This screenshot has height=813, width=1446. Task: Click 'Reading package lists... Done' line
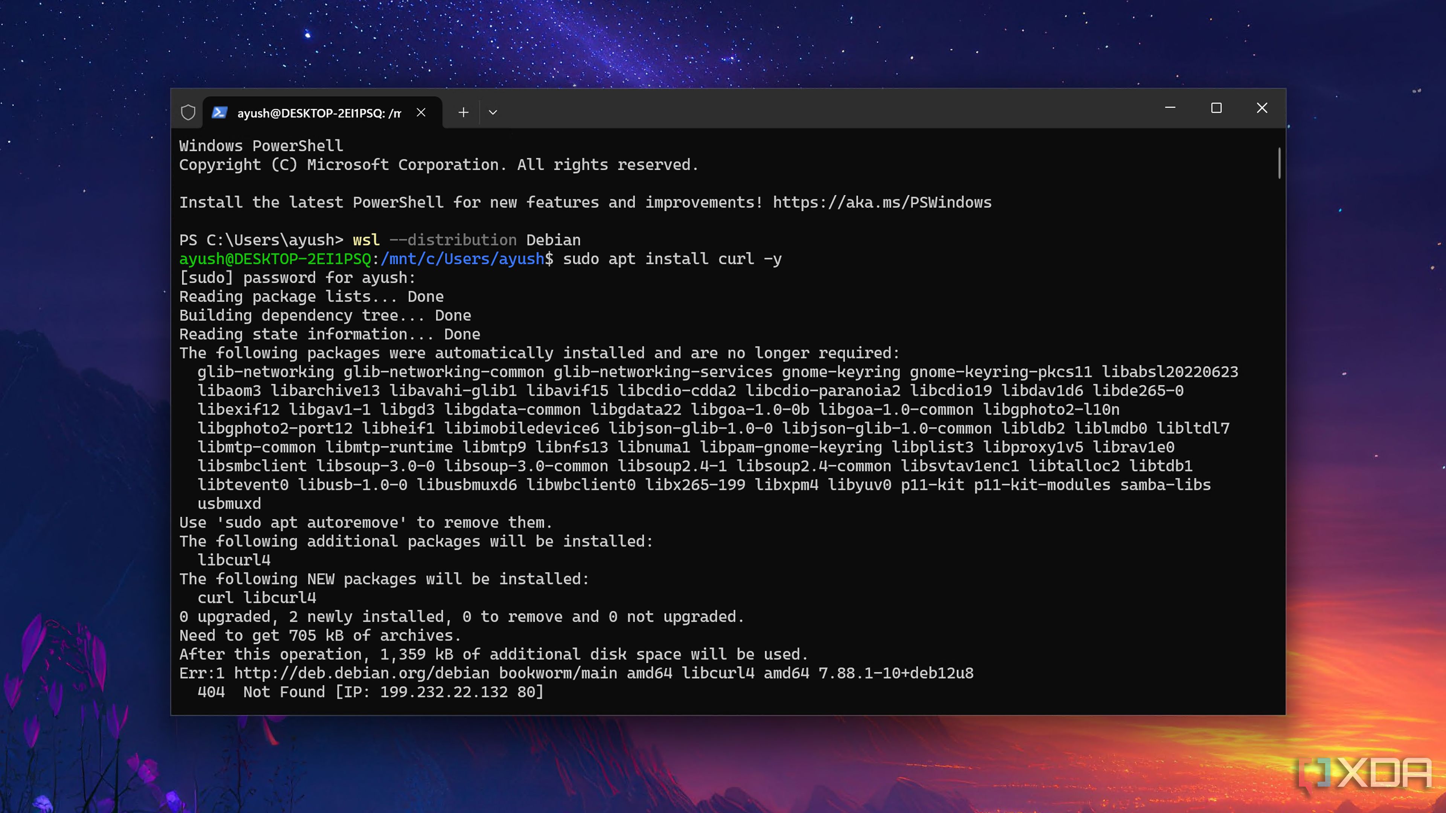311,297
